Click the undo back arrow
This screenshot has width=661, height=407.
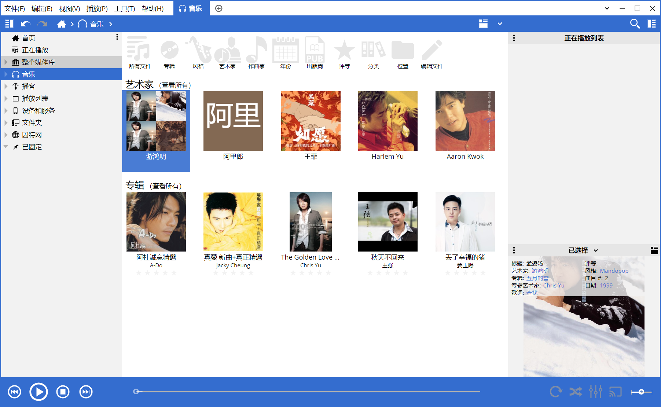[26, 24]
